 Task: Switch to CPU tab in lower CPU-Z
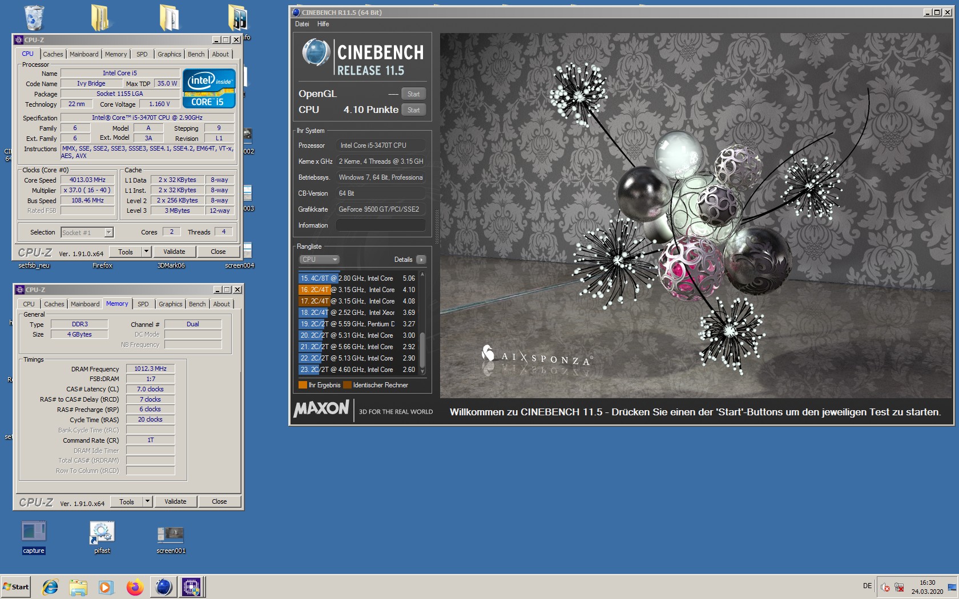[x=29, y=304]
